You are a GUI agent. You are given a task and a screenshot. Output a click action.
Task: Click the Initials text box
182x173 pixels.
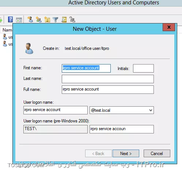pos(143,68)
